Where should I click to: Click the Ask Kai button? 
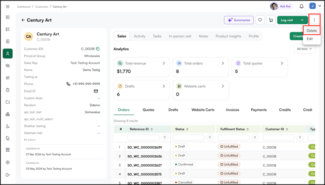point(281,6)
